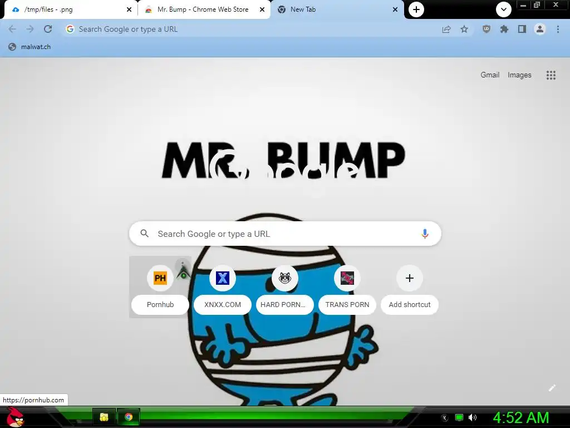The width and height of the screenshot is (570, 428).
Task: Select the New Tab tab
Action: [x=337, y=9]
